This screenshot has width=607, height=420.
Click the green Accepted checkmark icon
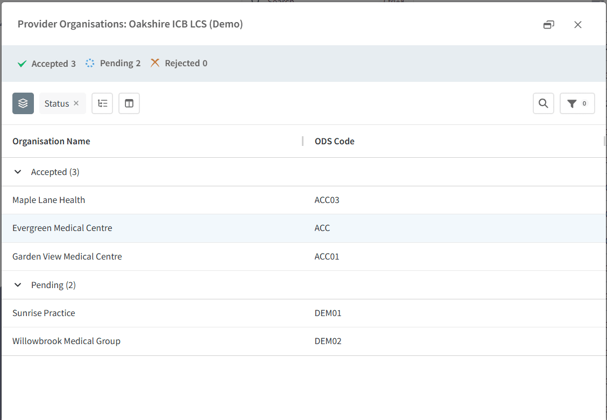[22, 64]
